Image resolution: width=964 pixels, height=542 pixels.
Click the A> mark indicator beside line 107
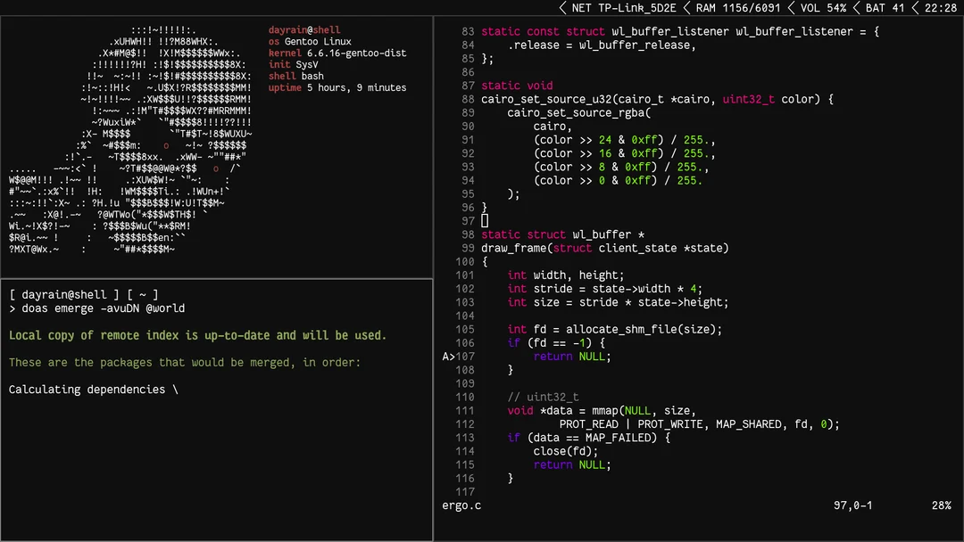point(448,356)
